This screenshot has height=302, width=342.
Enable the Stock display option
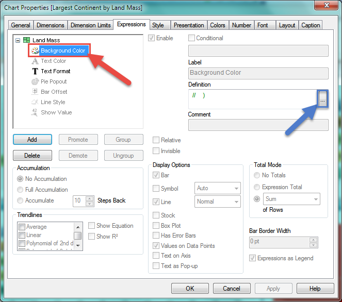[156, 215]
